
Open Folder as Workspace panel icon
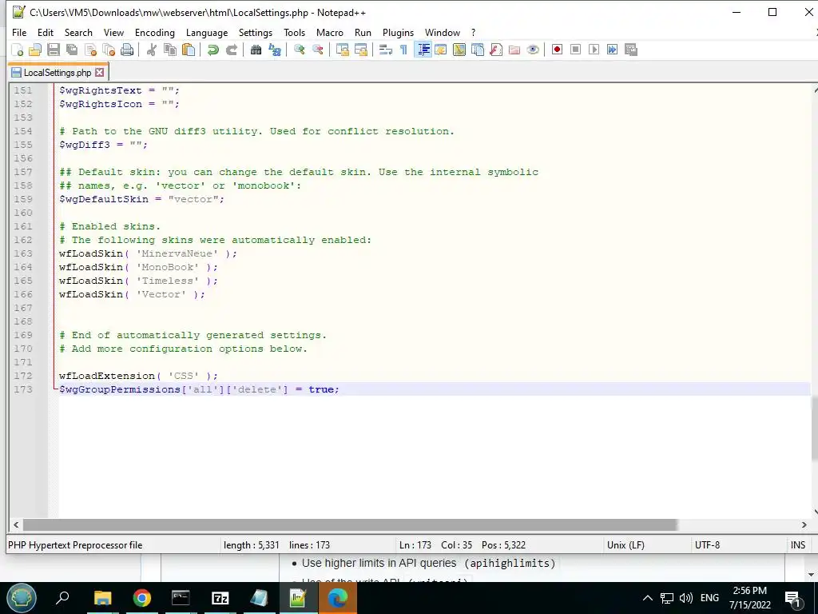click(514, 50)
